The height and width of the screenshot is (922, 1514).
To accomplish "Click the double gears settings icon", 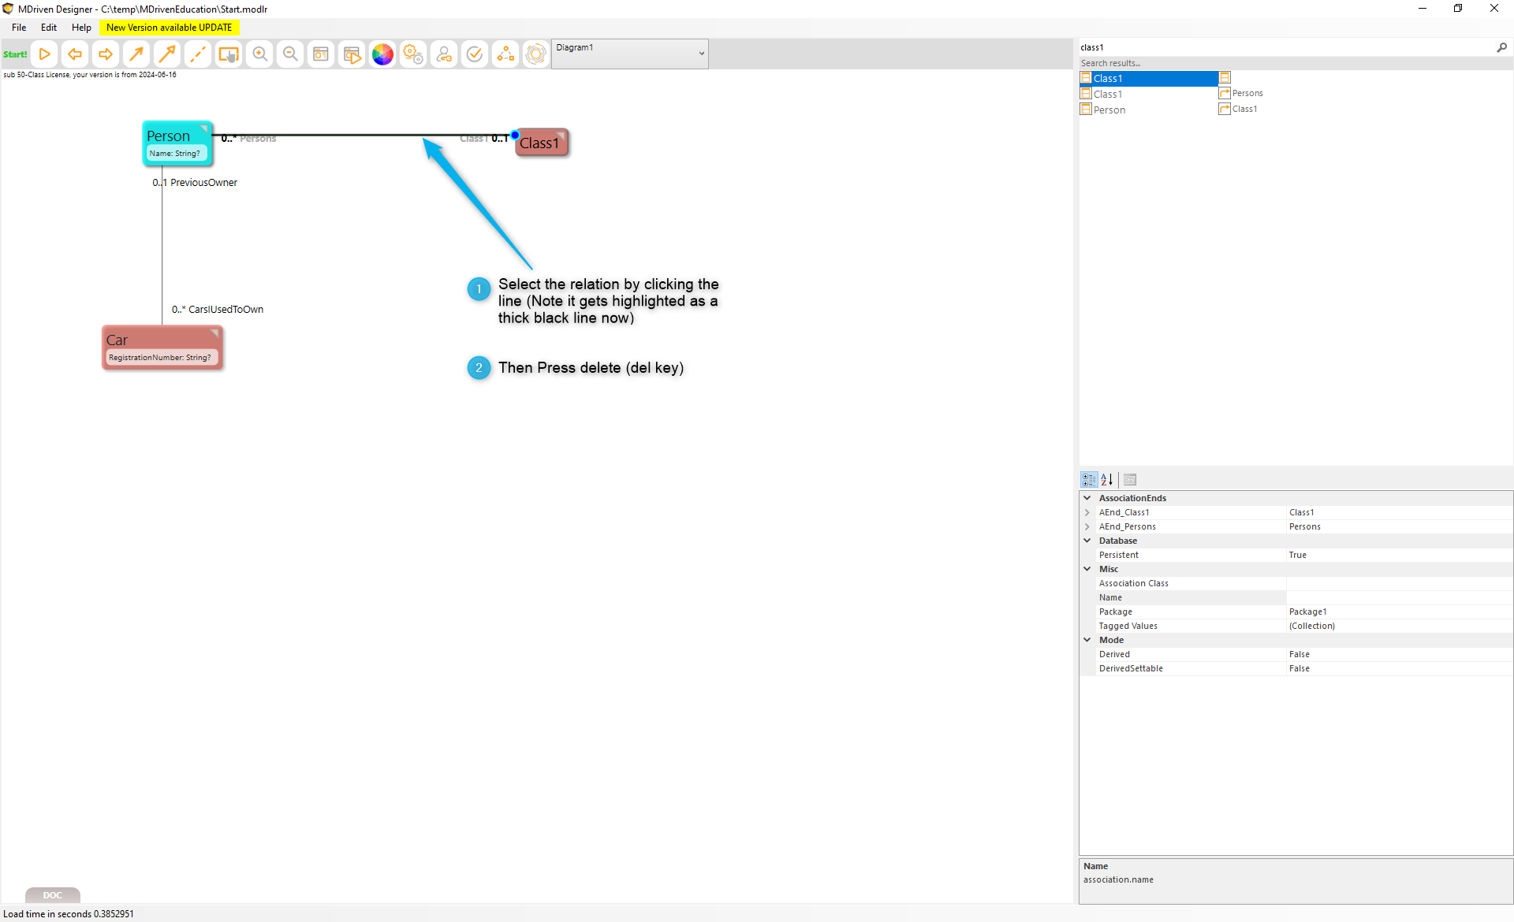I will click(413, 54).
